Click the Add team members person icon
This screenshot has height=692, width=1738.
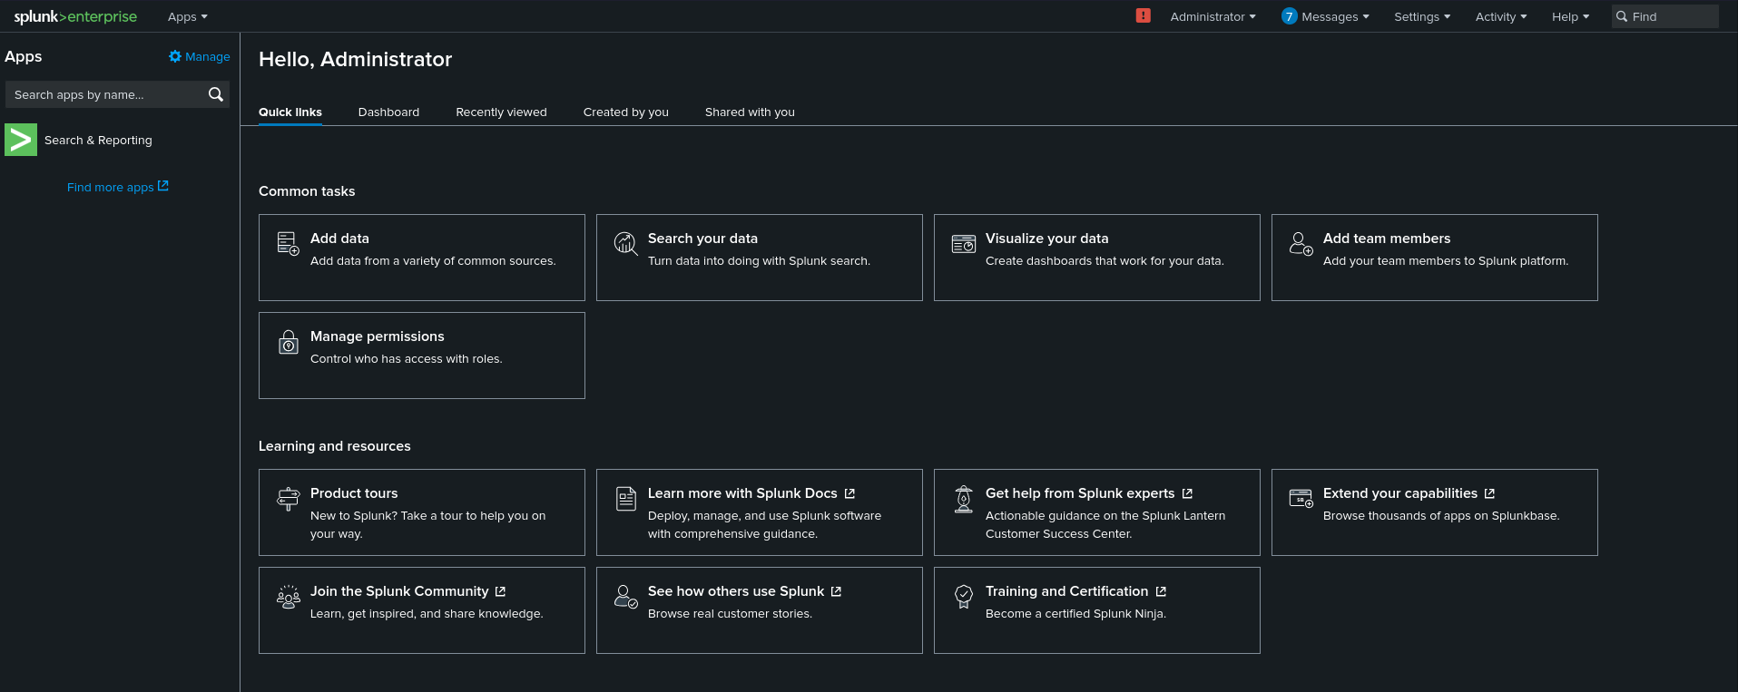1301,243
